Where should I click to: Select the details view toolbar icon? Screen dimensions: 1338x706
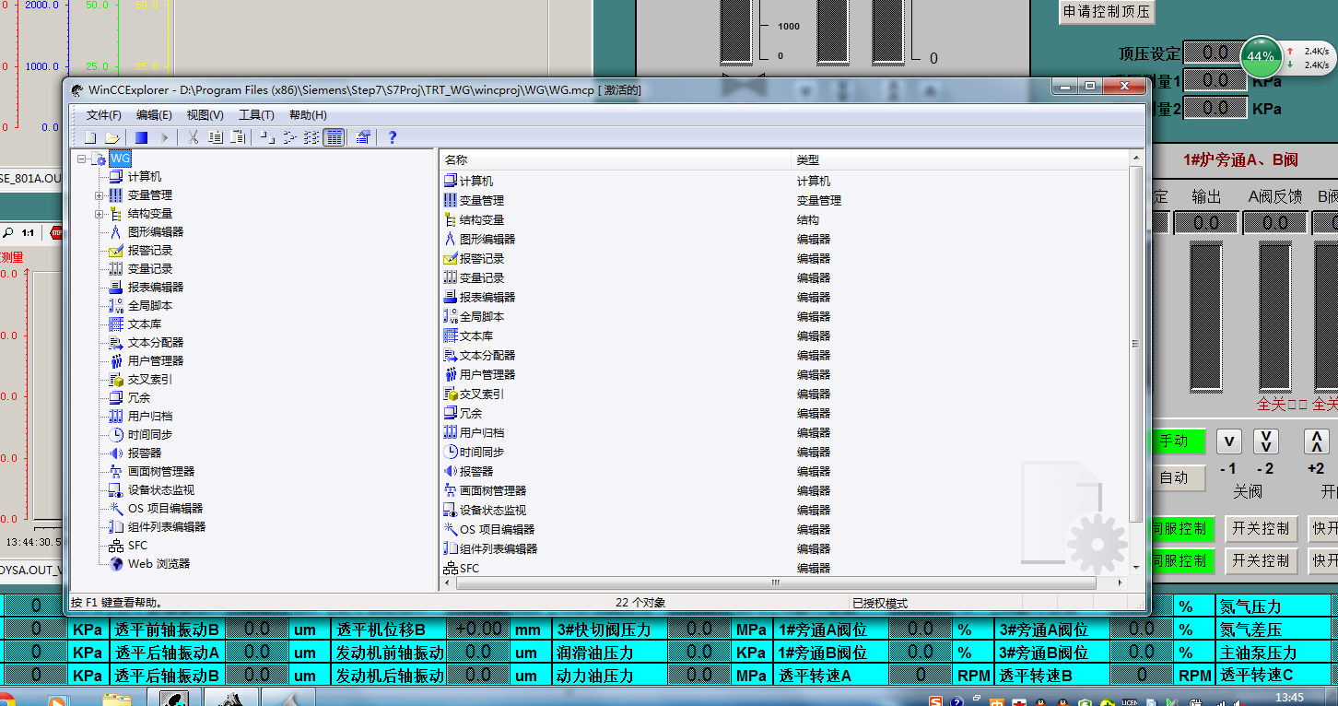(x=334, y=137)
